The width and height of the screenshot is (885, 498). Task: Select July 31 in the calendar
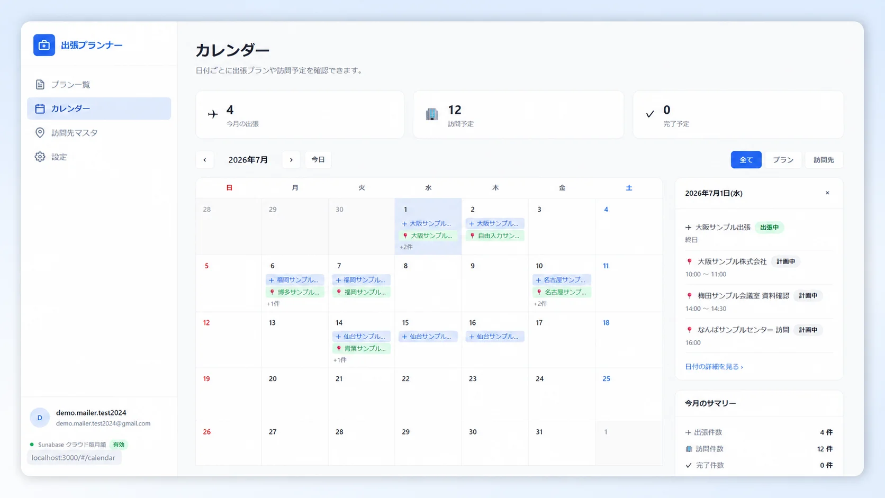[x=562, y=443]
